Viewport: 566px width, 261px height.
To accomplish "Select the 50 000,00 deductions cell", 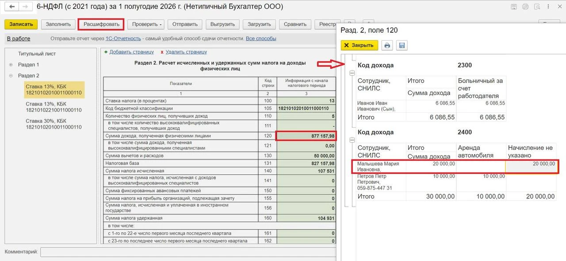I will [306, 155].
